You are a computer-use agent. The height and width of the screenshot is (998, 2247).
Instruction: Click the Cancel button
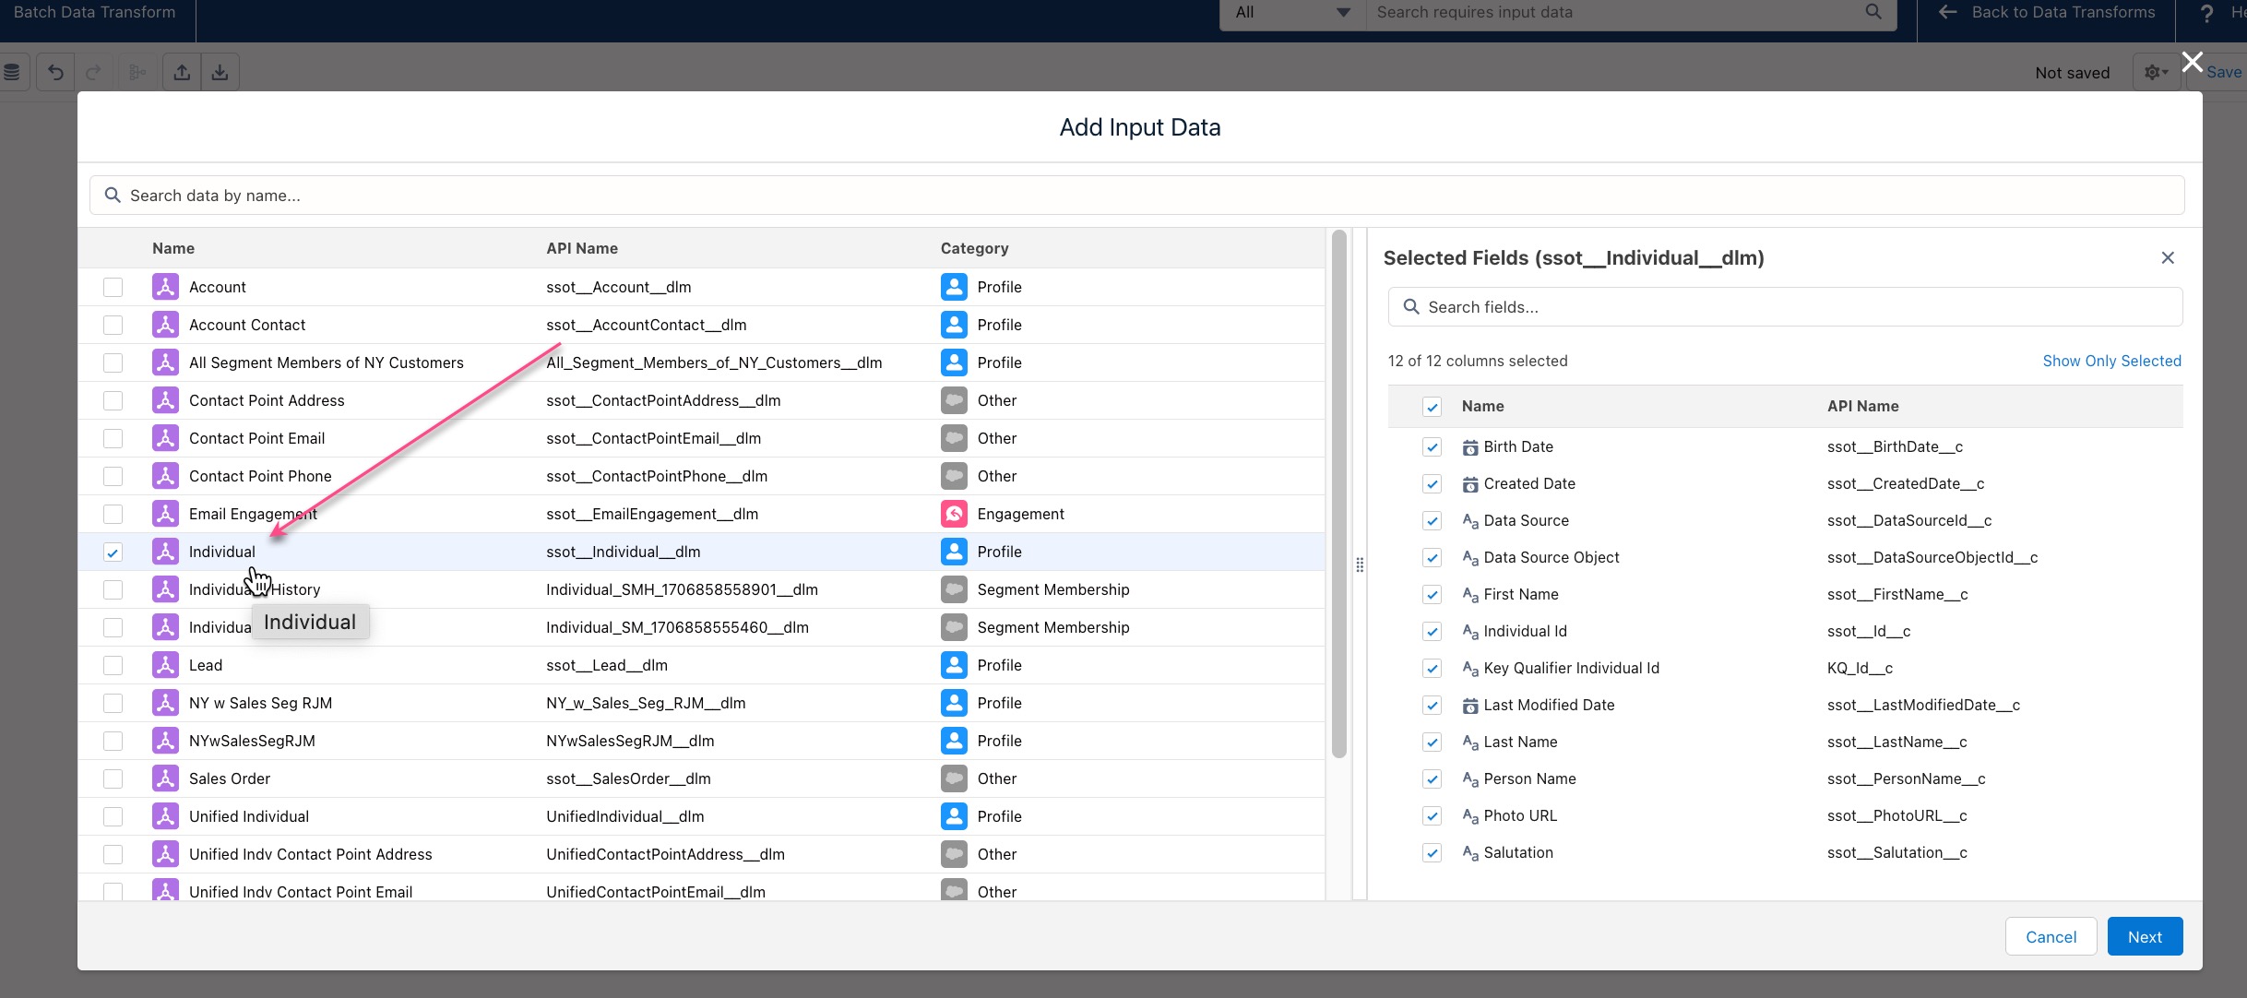tap(2051, 936)
